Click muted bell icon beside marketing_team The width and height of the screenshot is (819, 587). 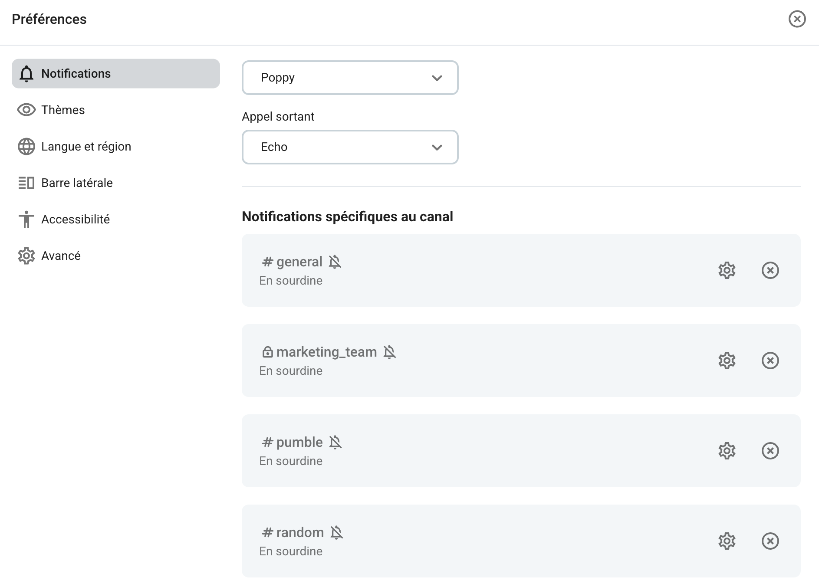pyautogui.click(x=389, y=352)
